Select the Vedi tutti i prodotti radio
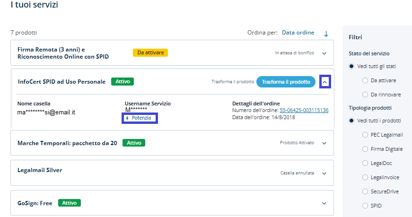 351,121
